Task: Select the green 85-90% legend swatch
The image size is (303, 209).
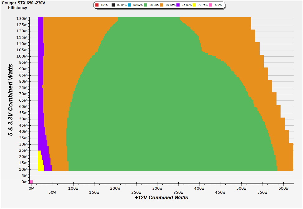Action: (146, 5)
